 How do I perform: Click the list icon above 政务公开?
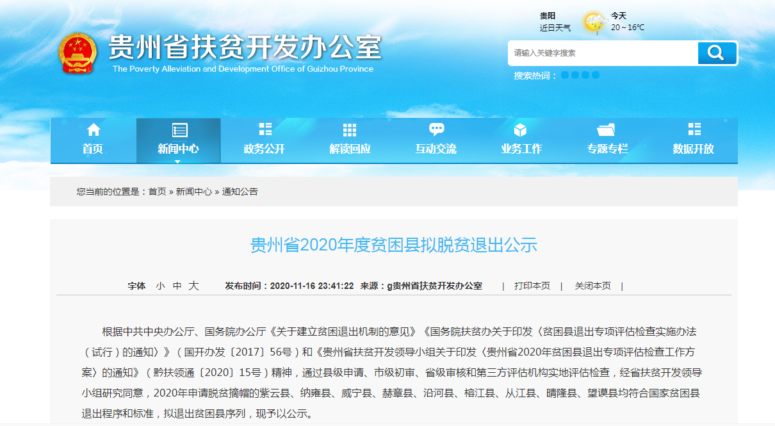pyautogui.click(x=265, y=130)
